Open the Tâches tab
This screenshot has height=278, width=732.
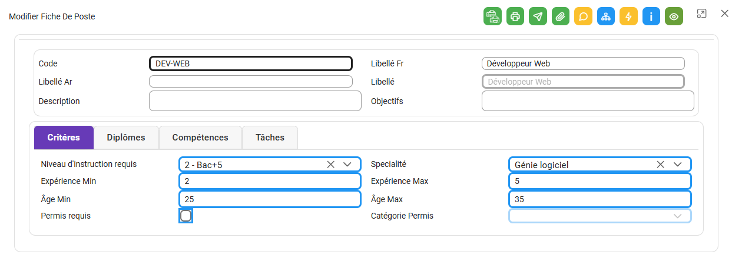point(270,138)
